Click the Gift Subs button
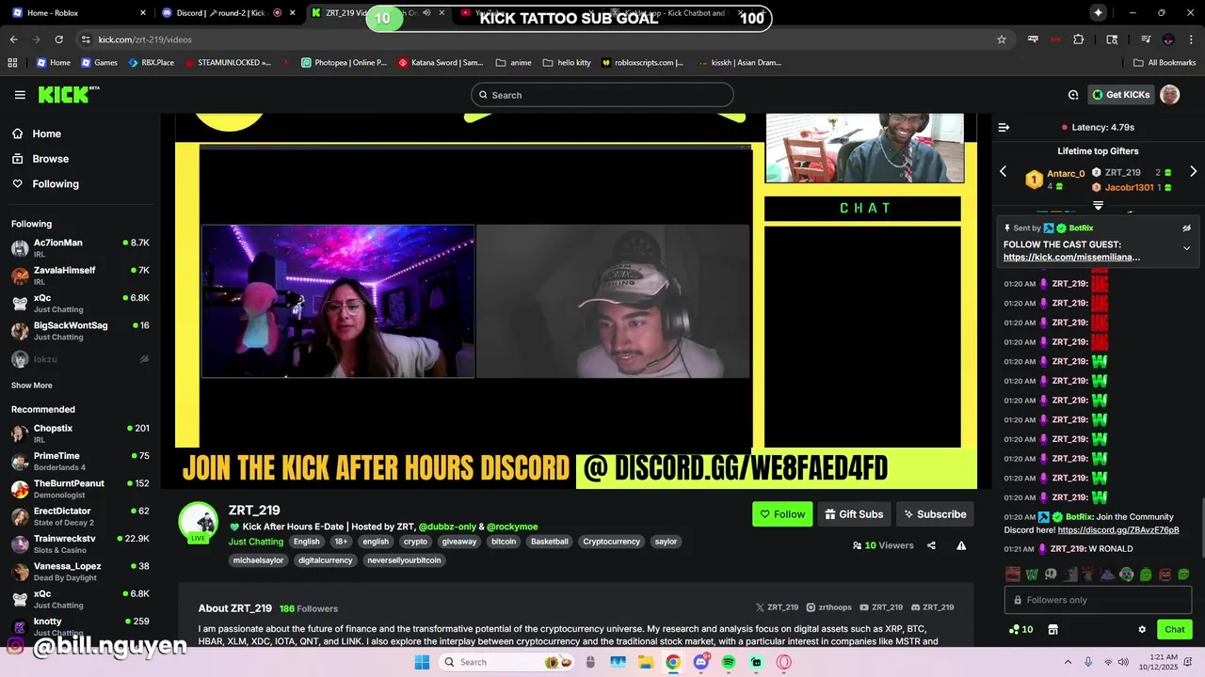The width and height of the screenshot is (1205, 677). click(853, 514)
